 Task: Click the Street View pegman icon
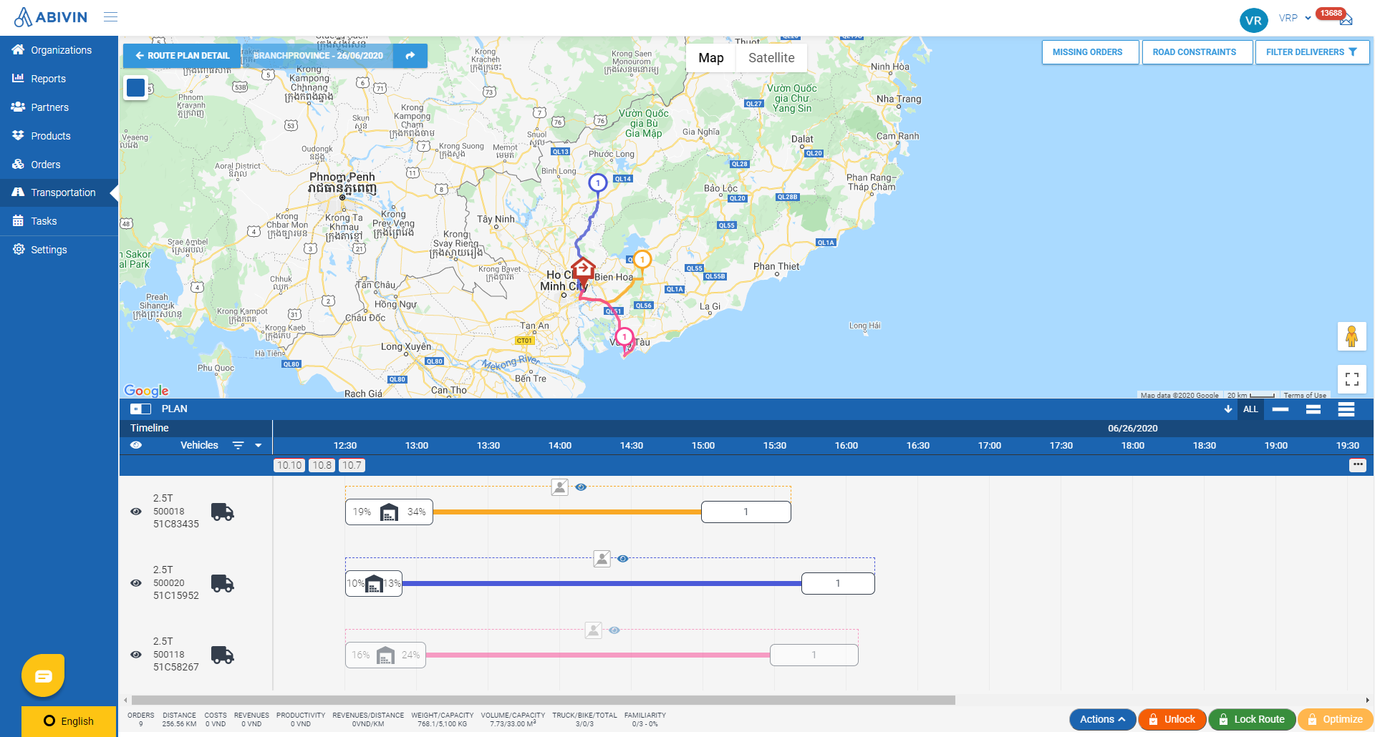[x=1351, y=336]
